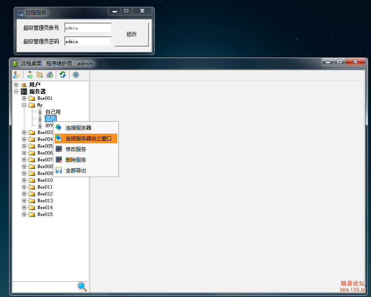Viewport: 371px width, 297px height.
Task: Click the server edit icon beside 修改服务
Action: coord(59,149)
